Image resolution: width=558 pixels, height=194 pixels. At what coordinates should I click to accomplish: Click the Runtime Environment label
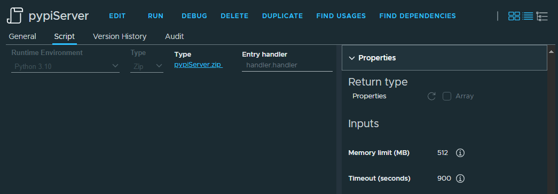(x=47, y=53)
